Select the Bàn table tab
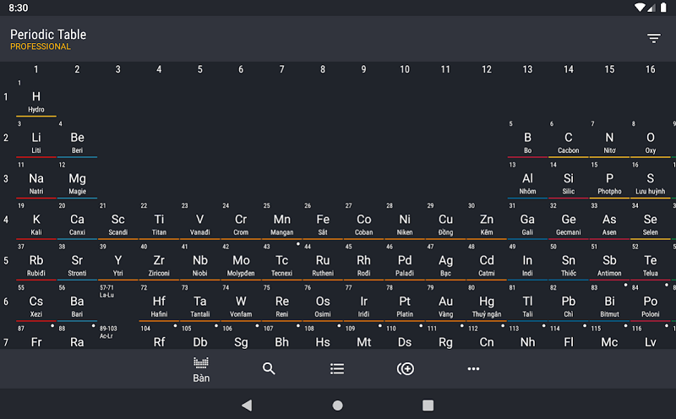This screenshot has height=419, width=676. pos(201,369)
